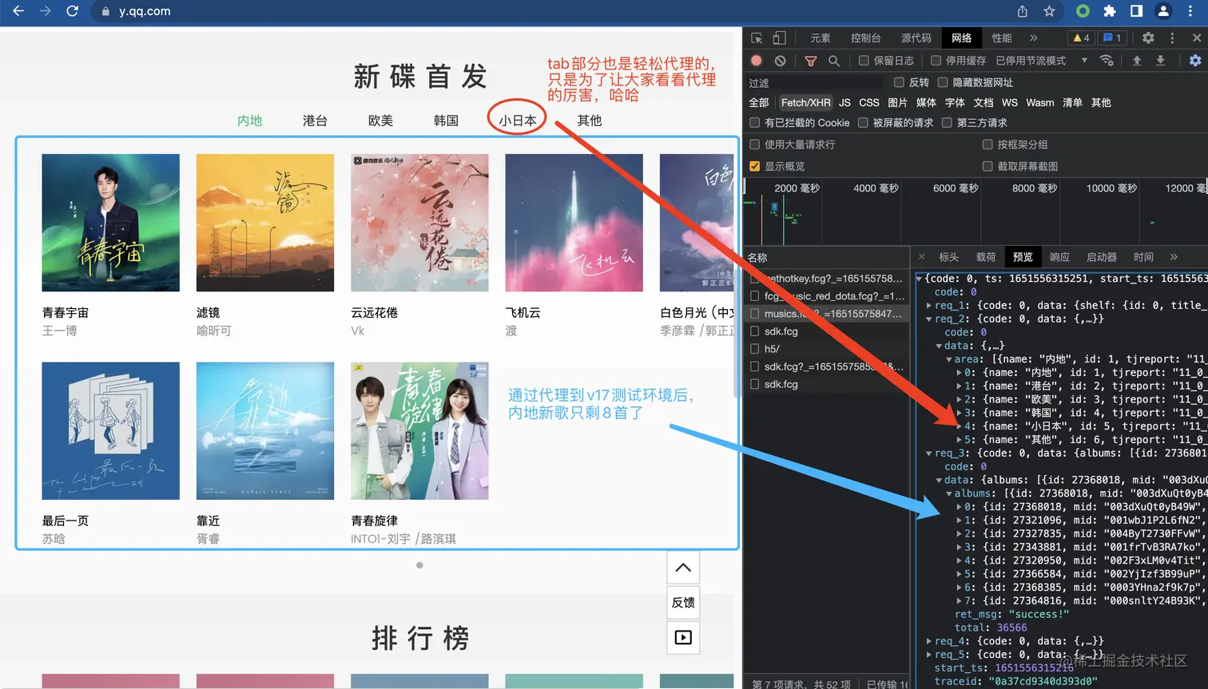Image resolution: width=1208 pixels, height=689 pixels.
Task: Import HAR file with upload arrow
Action: (1137, 61)
